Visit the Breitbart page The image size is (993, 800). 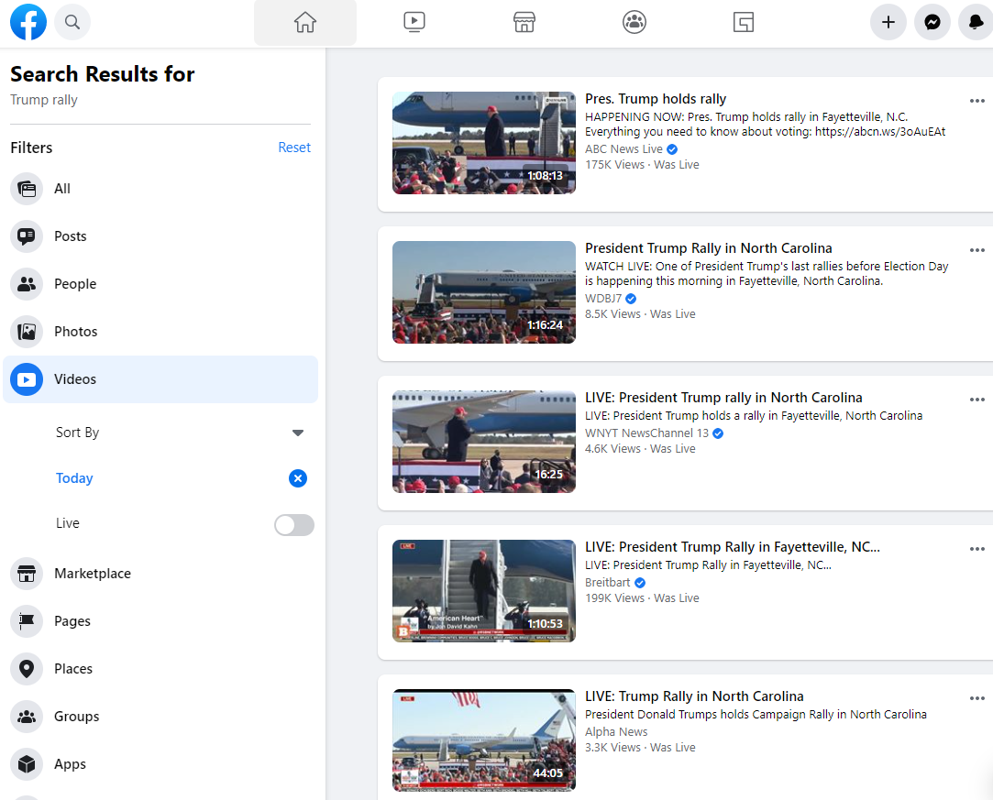coord(607,582)
